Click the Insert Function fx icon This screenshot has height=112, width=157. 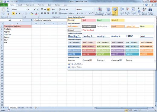[32, 20]
